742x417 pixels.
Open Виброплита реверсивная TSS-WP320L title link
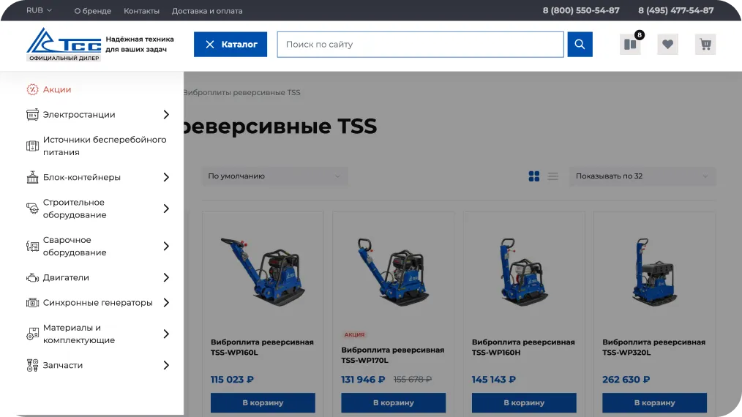pyautogui.click(x=654, y=347)
